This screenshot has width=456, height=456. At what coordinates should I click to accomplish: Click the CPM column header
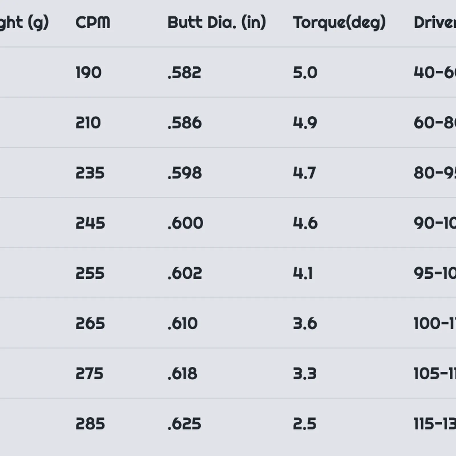[x=93, y=23]
